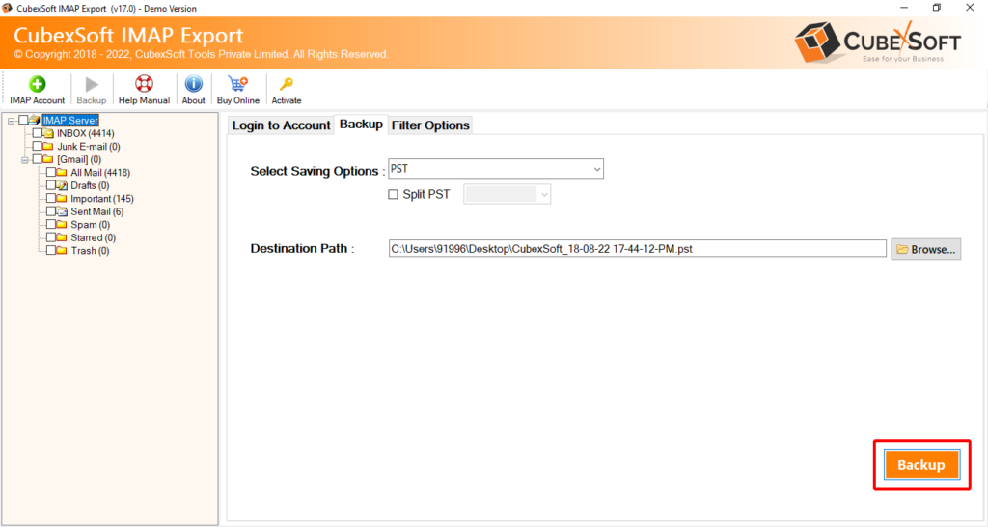
Task: Enable the Split PST checkbox
Action: (x=394, y=195)
